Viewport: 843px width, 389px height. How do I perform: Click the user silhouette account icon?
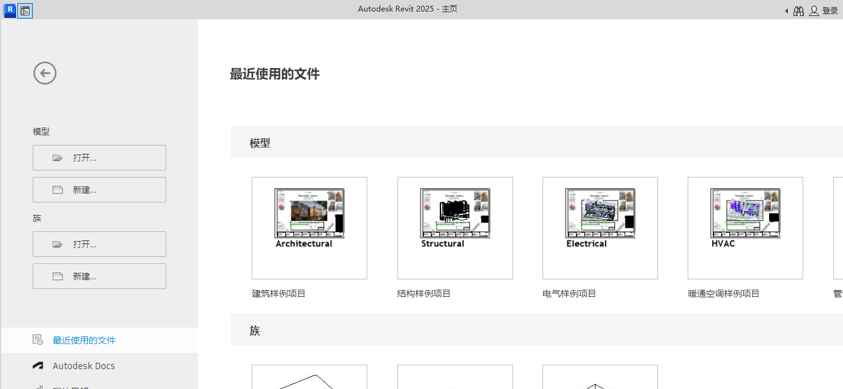pos(814,11)
